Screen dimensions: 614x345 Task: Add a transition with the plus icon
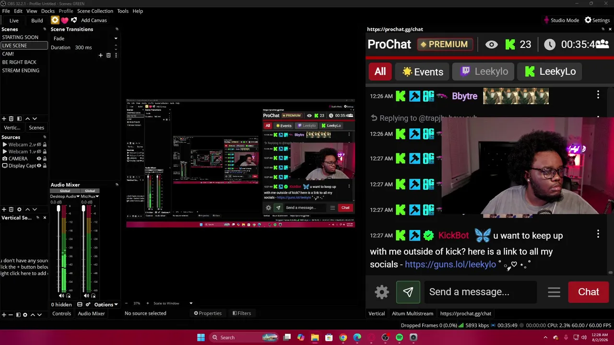[x=101, y=55]
